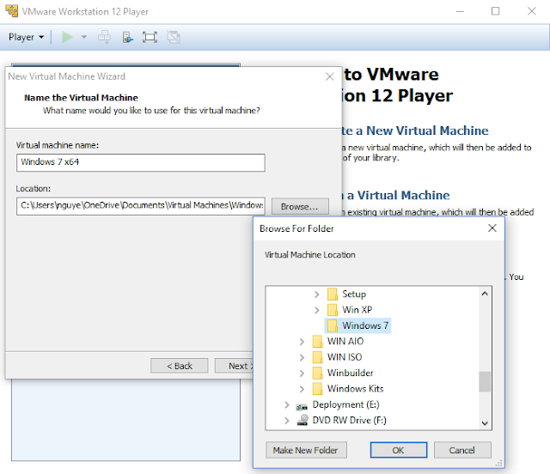Viewport: 550px width, 474px height.
Task: Select the Win XP folder
Action: point(357,310)
